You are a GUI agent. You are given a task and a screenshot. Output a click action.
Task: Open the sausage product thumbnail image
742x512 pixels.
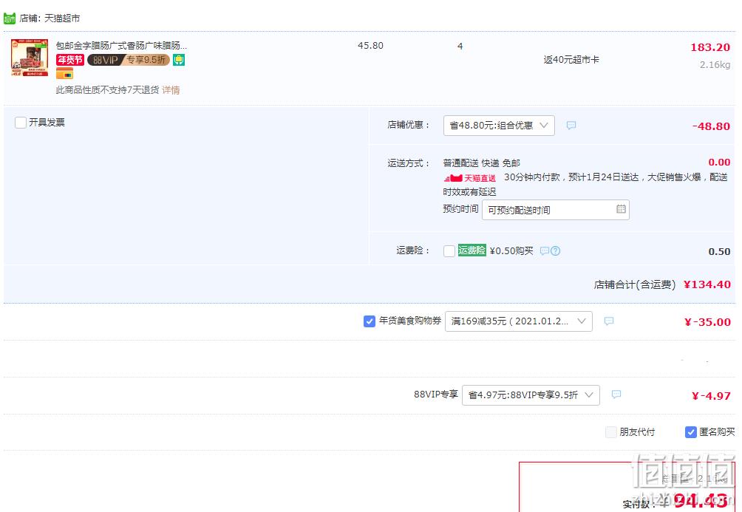(30, 58)
